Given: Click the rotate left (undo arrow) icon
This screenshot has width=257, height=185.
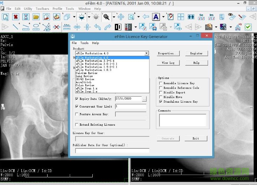Looking at the screenshot, I should pyautogui.click(x=98, y=27).
